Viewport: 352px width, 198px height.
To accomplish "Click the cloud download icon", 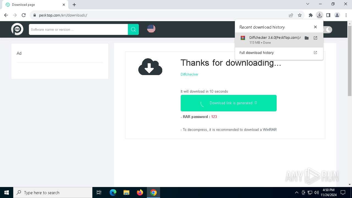I will (150, 67).
